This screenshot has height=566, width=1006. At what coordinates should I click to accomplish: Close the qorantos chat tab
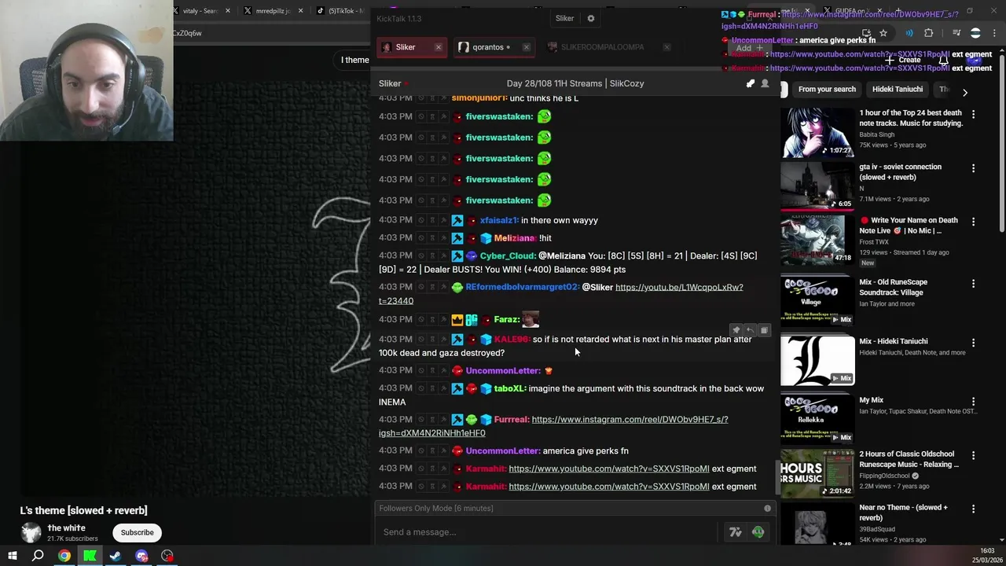(527, 47)
